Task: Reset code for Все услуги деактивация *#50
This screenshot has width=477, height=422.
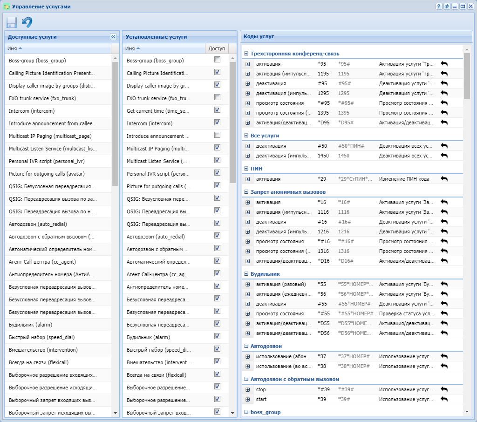Action: pos(444,146)
